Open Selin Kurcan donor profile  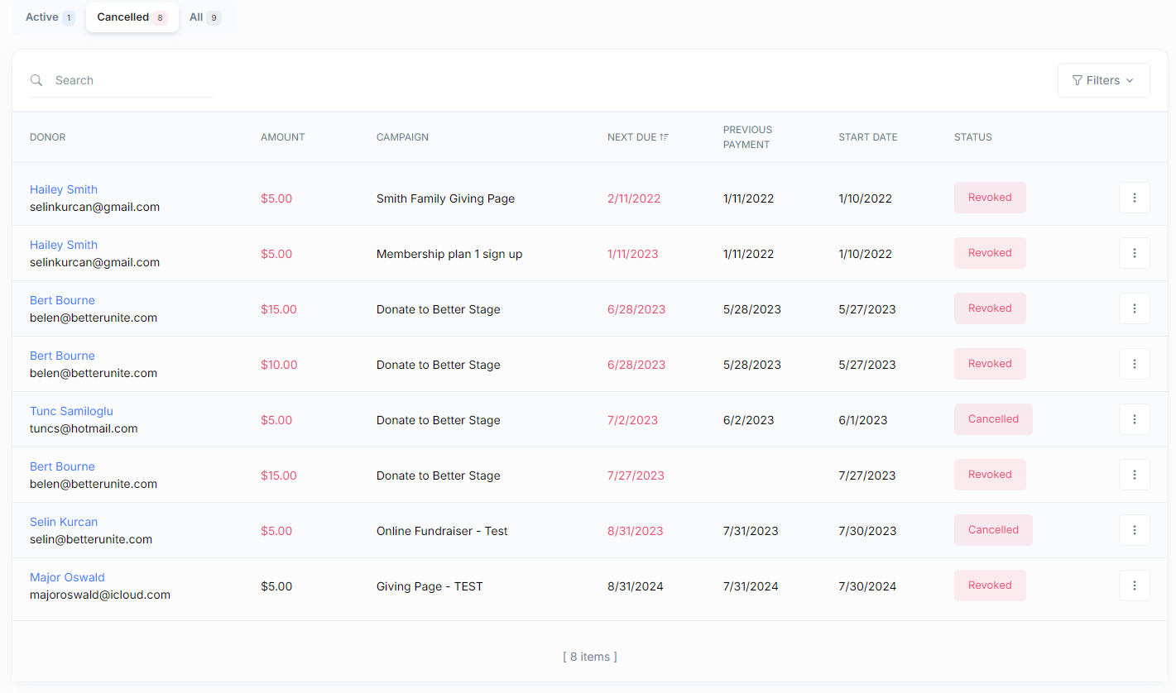(x=64, y=522)
